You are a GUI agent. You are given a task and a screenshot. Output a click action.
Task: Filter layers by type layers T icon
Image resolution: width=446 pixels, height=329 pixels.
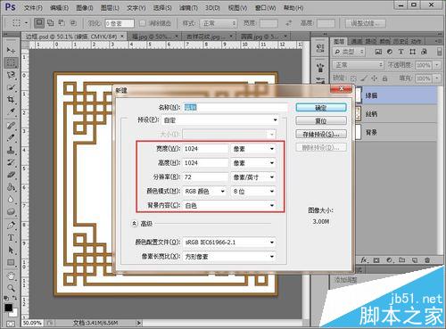point(401,52)
